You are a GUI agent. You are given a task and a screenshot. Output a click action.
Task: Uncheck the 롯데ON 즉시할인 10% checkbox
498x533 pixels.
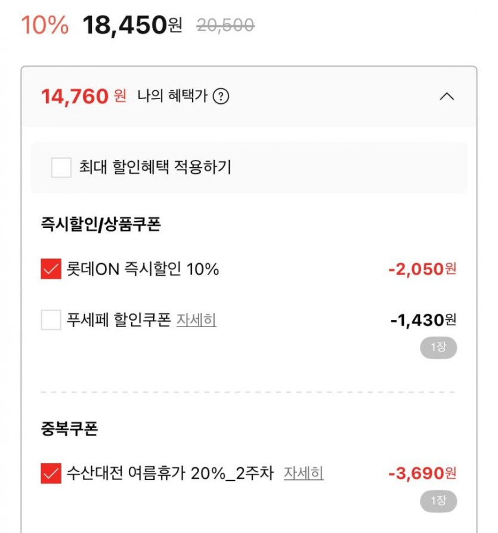(51, 269)
